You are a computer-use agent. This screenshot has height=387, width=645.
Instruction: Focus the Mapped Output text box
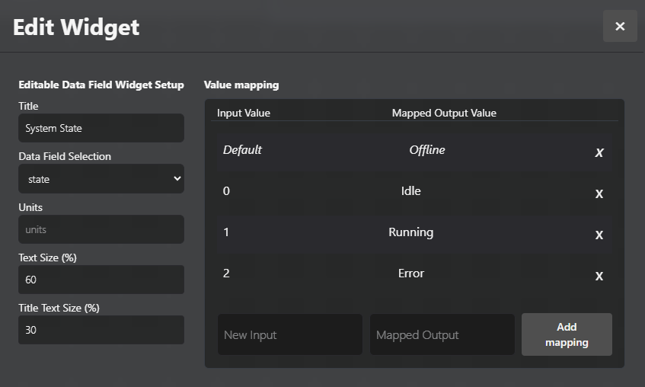(x=442, y=334)
